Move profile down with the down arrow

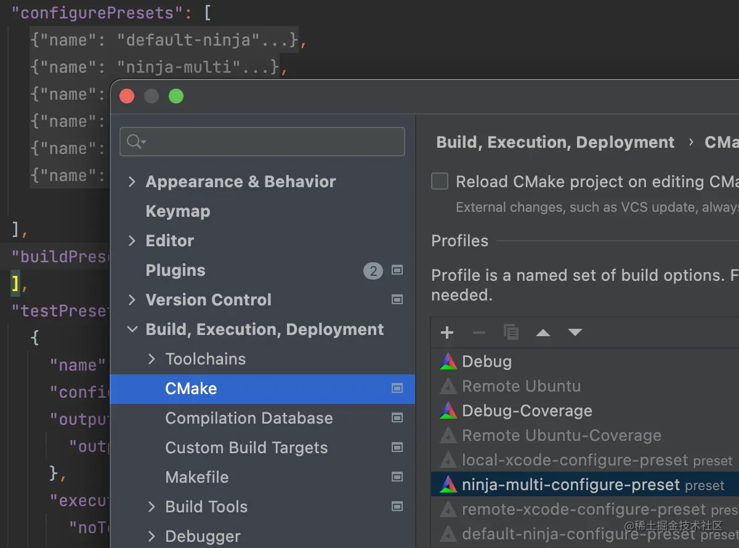click(x=575, y=332)
